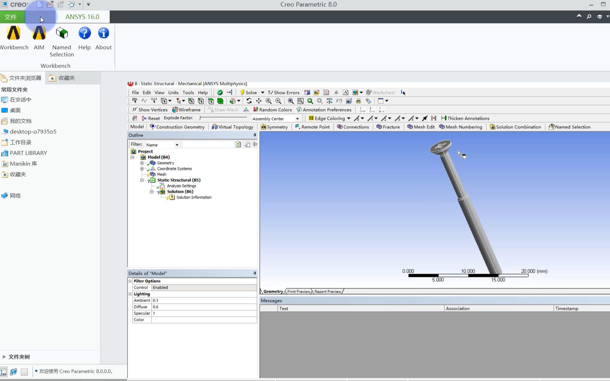Click the Show Errors button

click(283, 92)
